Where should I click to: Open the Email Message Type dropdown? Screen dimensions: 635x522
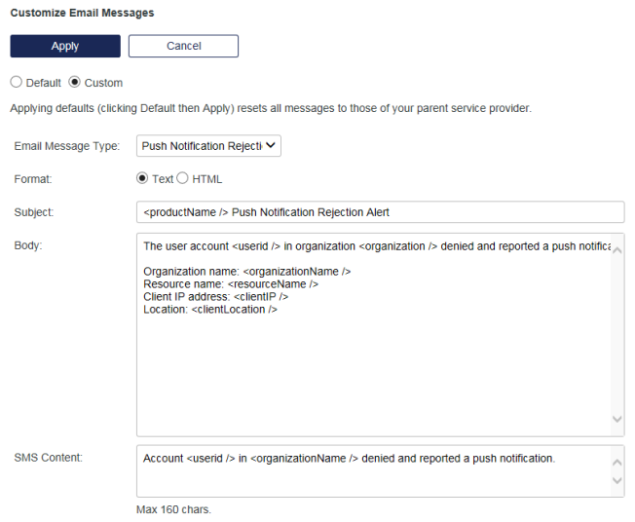click(x=208, y=146)
